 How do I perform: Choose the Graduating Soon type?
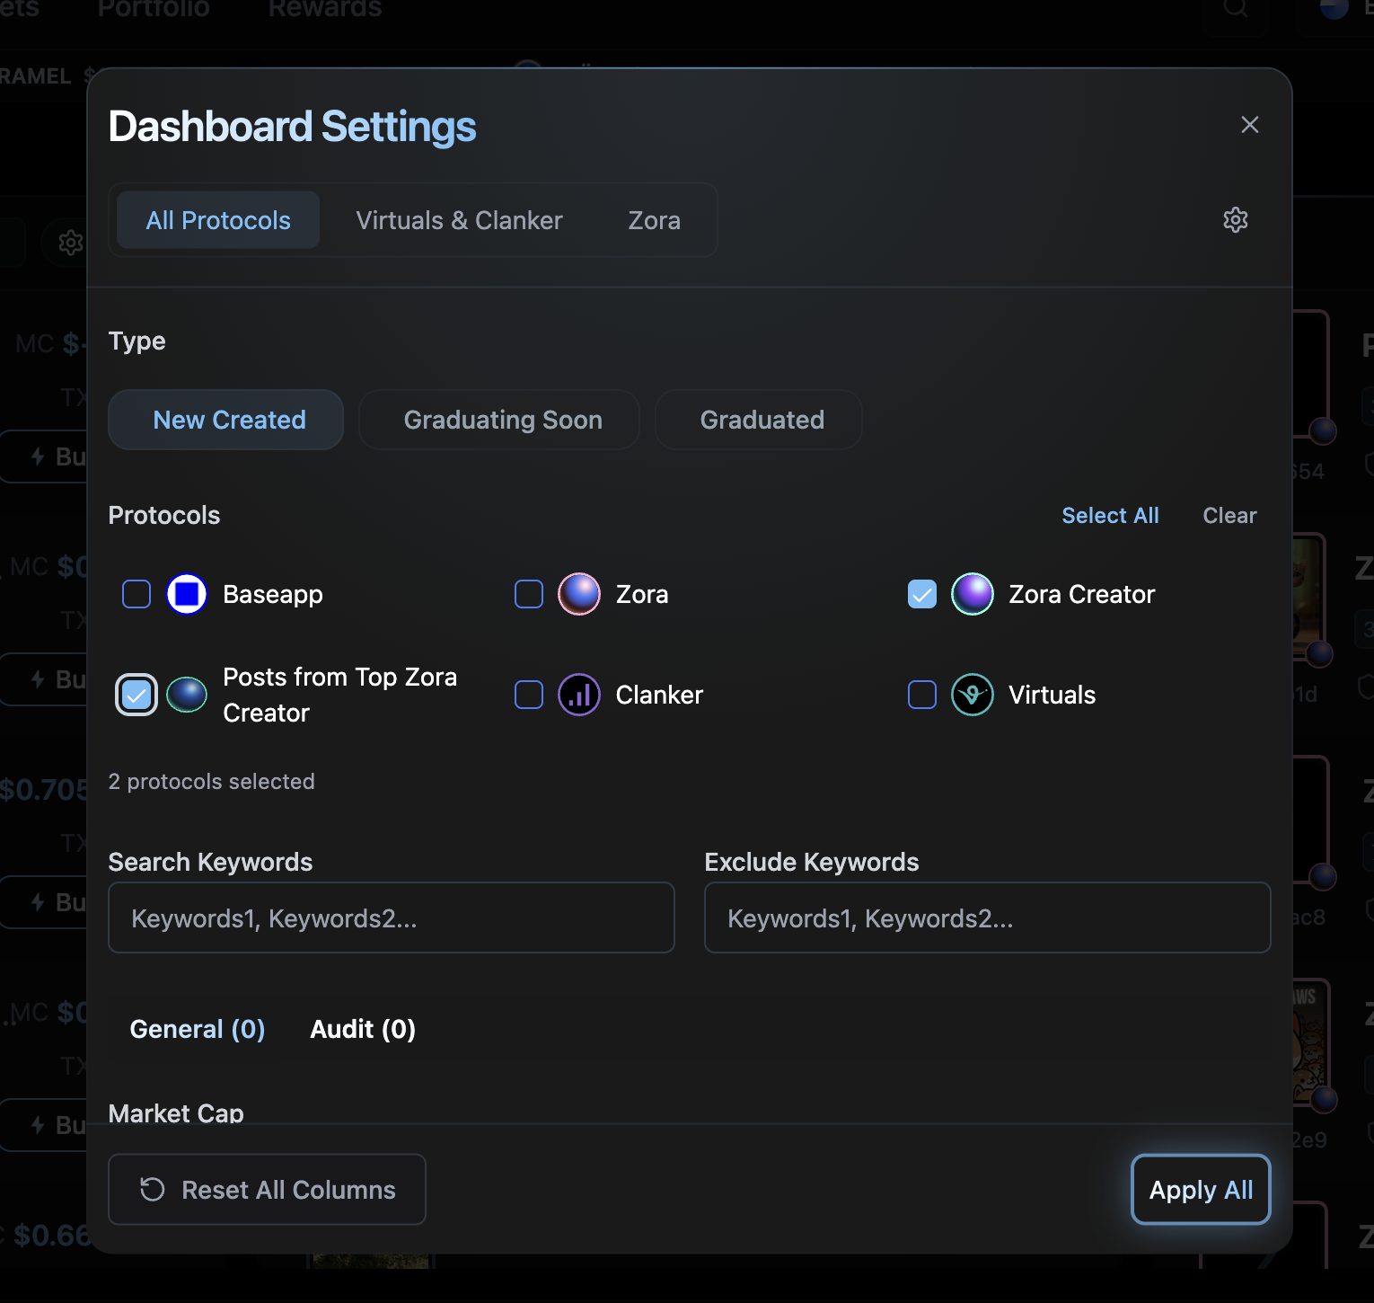pos(499,420)
